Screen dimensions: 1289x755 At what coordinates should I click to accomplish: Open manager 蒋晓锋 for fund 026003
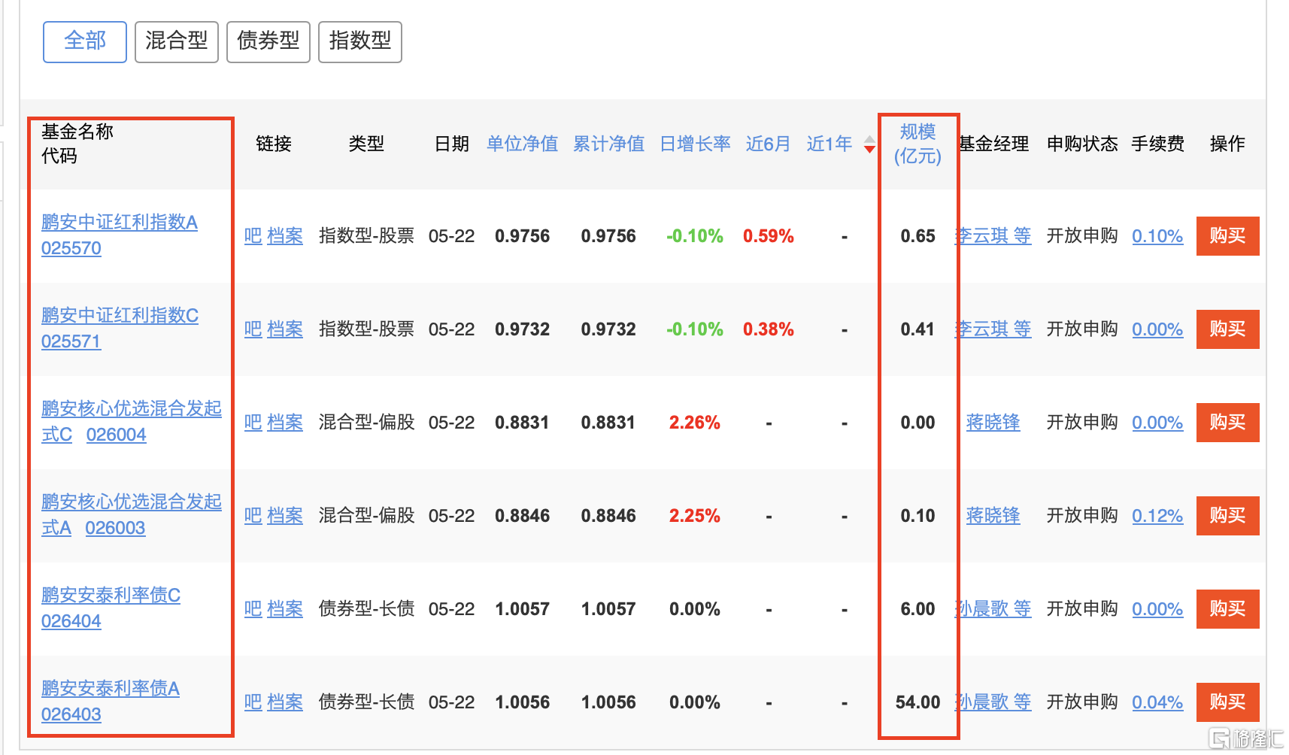[x=993, y=516]
